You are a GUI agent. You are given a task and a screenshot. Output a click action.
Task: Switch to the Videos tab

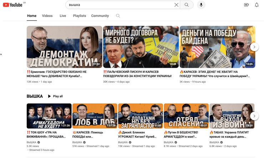click(47, 16)
